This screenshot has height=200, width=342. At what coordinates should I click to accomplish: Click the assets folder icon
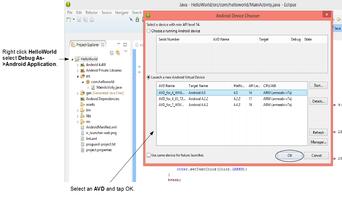[83, 104]
